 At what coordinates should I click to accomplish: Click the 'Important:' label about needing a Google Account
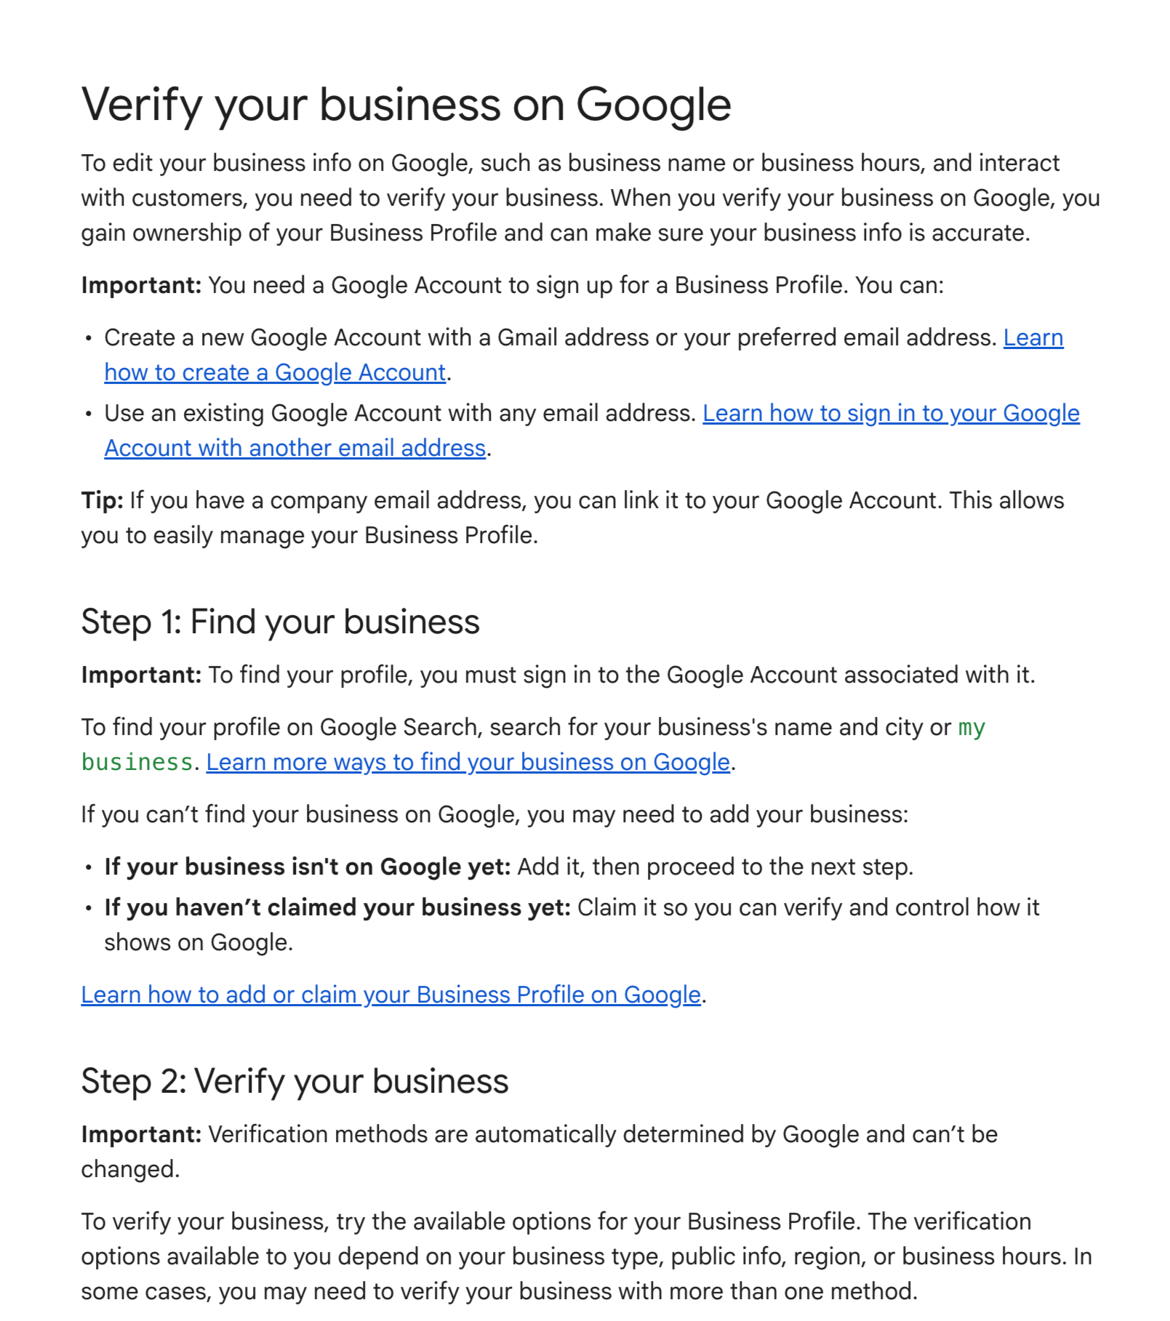pos(141,285)
